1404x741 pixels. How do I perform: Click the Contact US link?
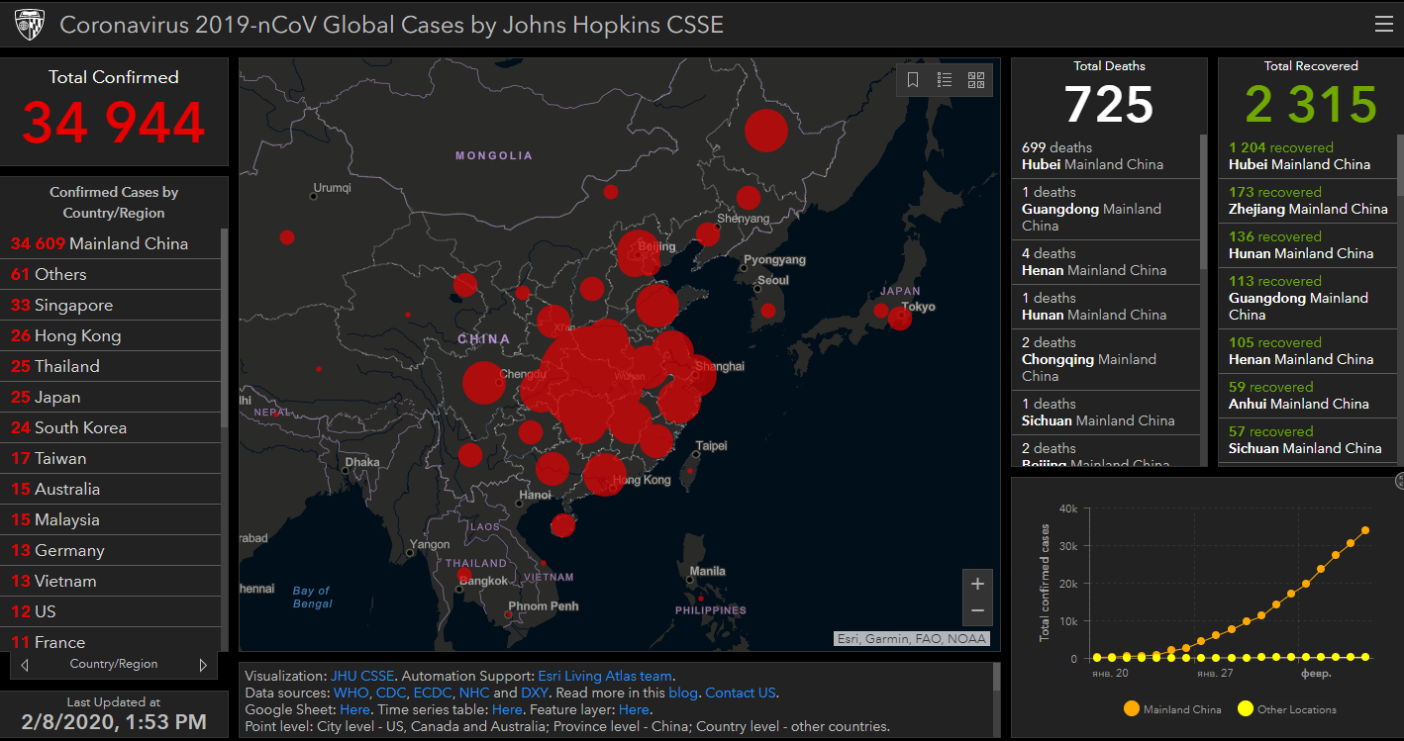coord(741,693)
